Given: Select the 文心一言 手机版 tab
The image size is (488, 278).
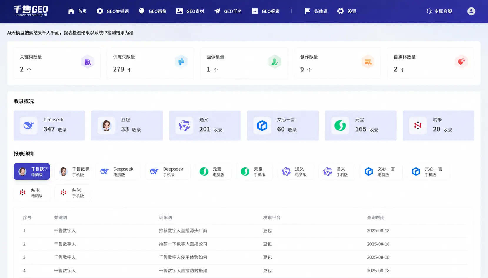Looking at the screenshot, I should [428, 172].
